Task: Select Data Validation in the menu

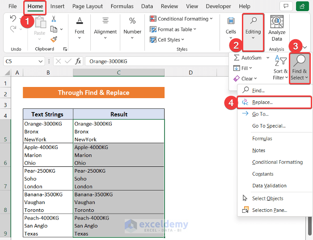Action: tap(275, 186)
